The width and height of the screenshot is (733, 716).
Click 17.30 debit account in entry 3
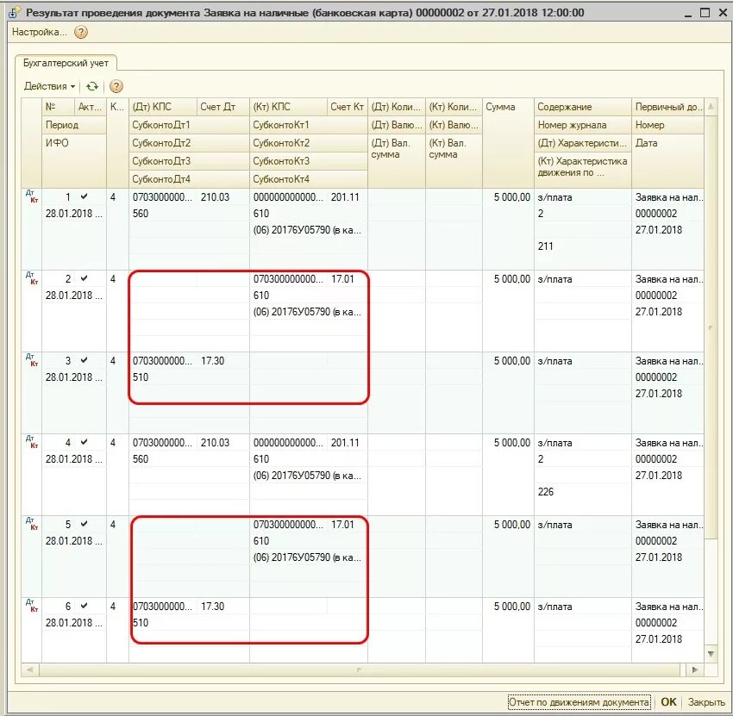[x=213, y=360]
